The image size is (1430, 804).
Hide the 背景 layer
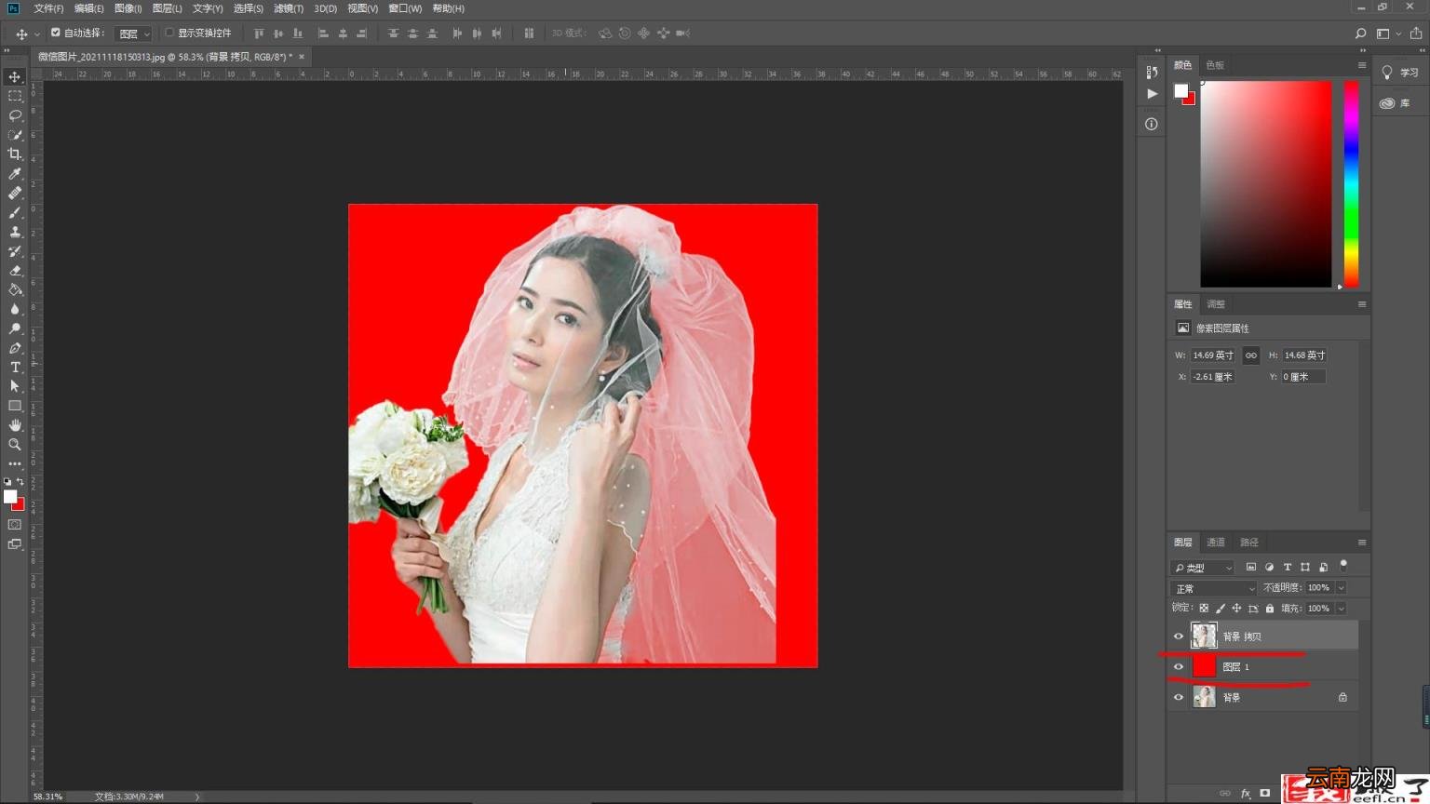[x=1179, y=697]
